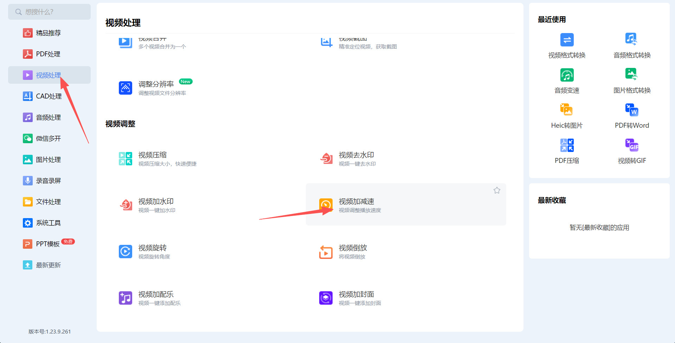
Task: Select 精品推荐 in the sidebar
Action: (x=49, y=33)
